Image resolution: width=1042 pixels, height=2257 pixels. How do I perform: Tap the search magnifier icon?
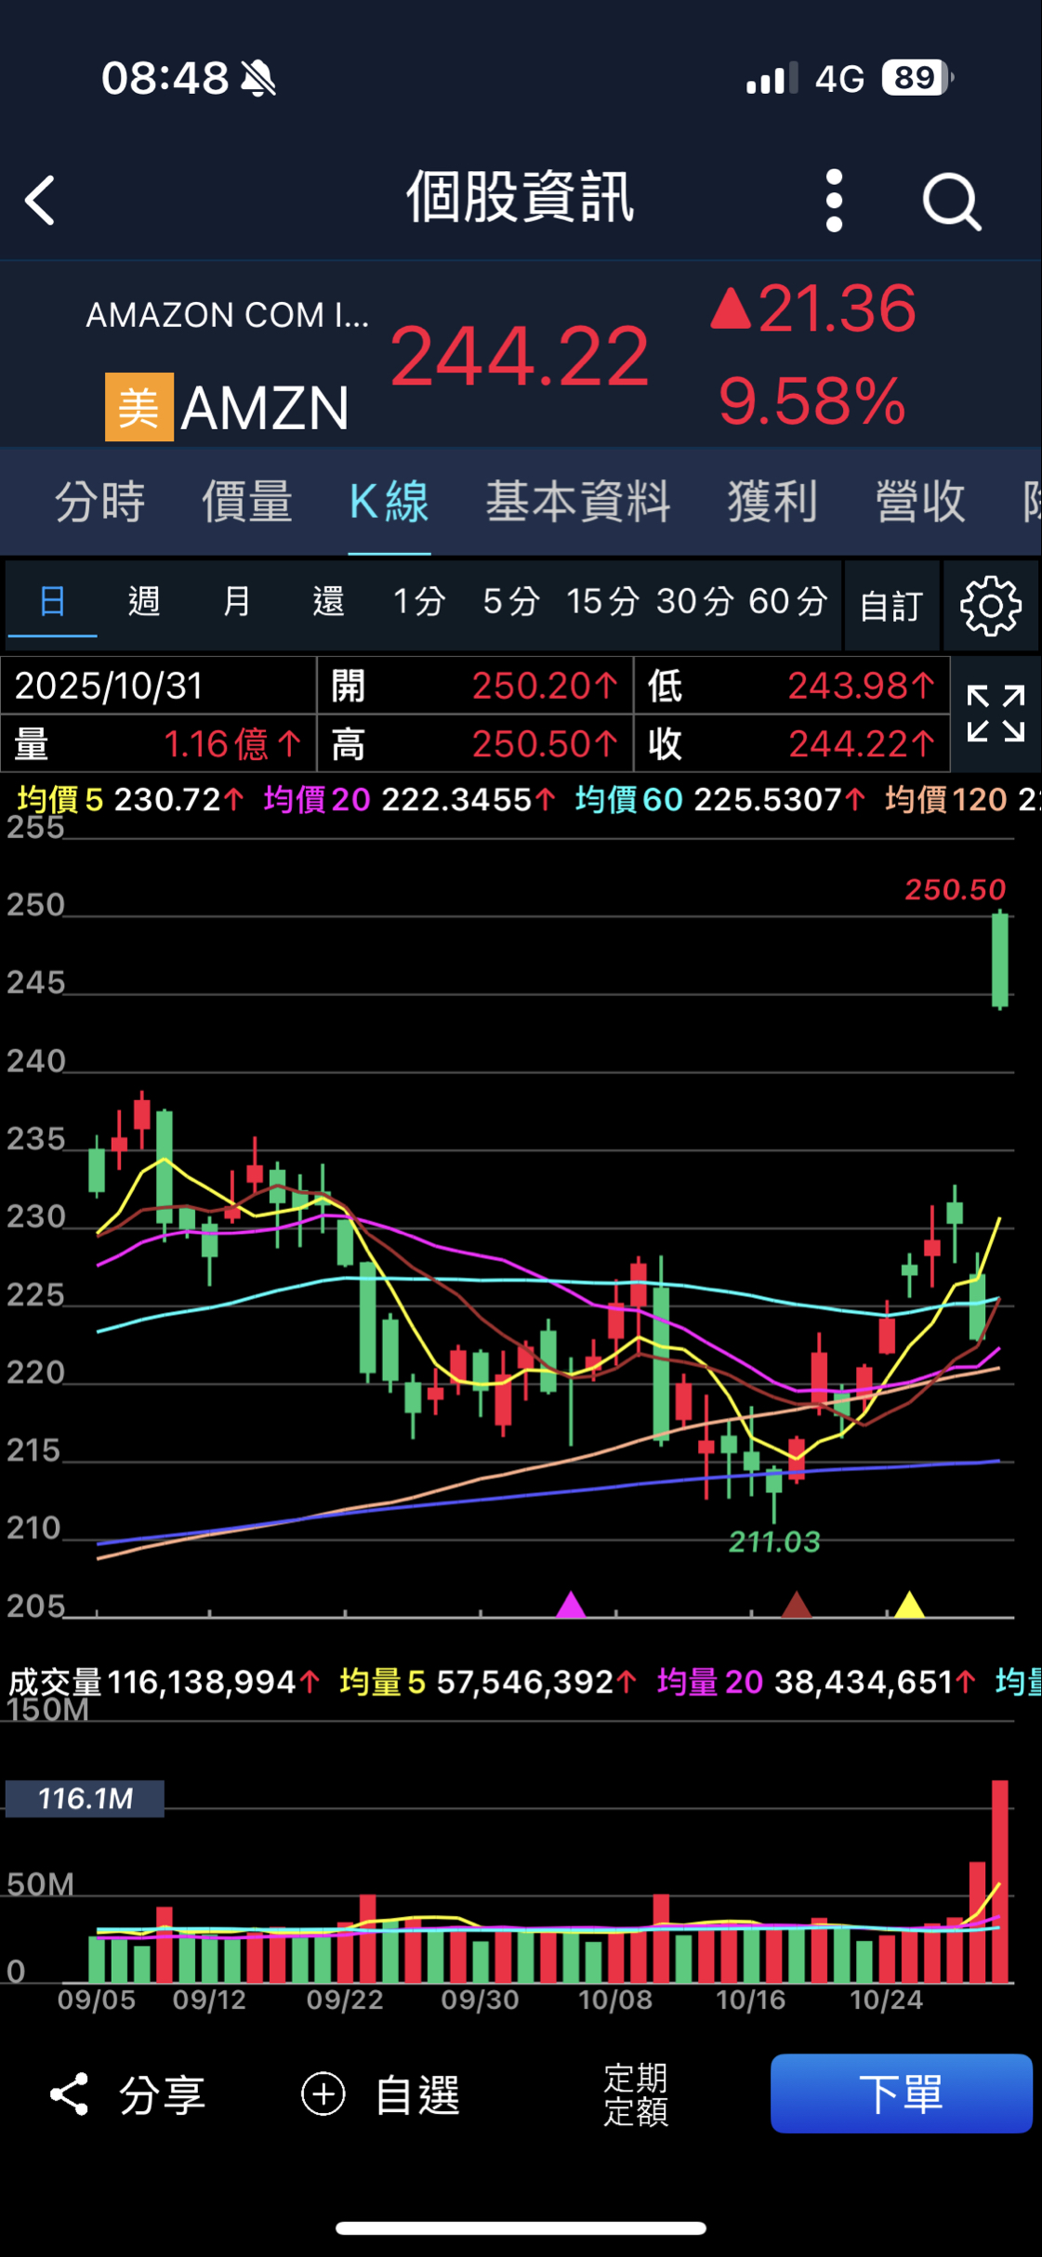tap(951, 201)
